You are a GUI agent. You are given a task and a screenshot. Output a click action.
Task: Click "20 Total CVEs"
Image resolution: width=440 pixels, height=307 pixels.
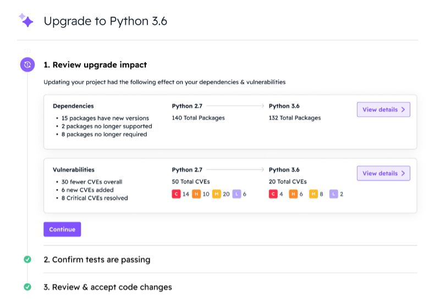288,182
